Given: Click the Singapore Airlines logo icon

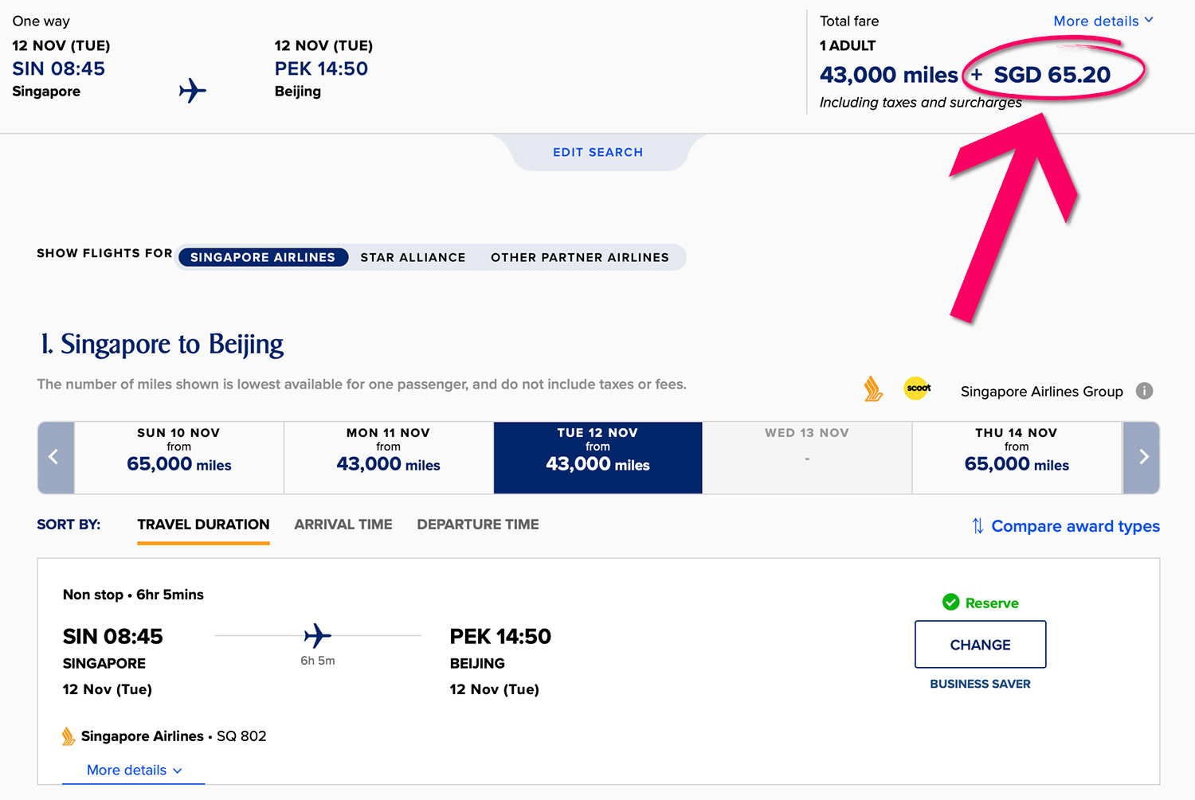Looking at the screenshot, I should click(873, 389).
